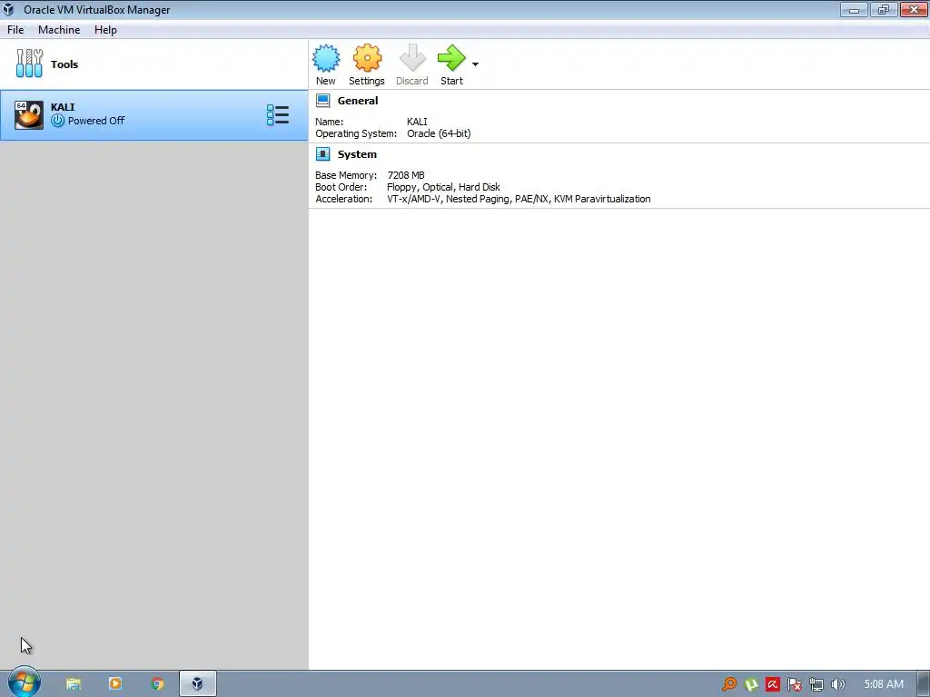This screenshot has height=697, width=930.
Task: Click the orange magnifier tray icon
Action: tap(729, 684)
